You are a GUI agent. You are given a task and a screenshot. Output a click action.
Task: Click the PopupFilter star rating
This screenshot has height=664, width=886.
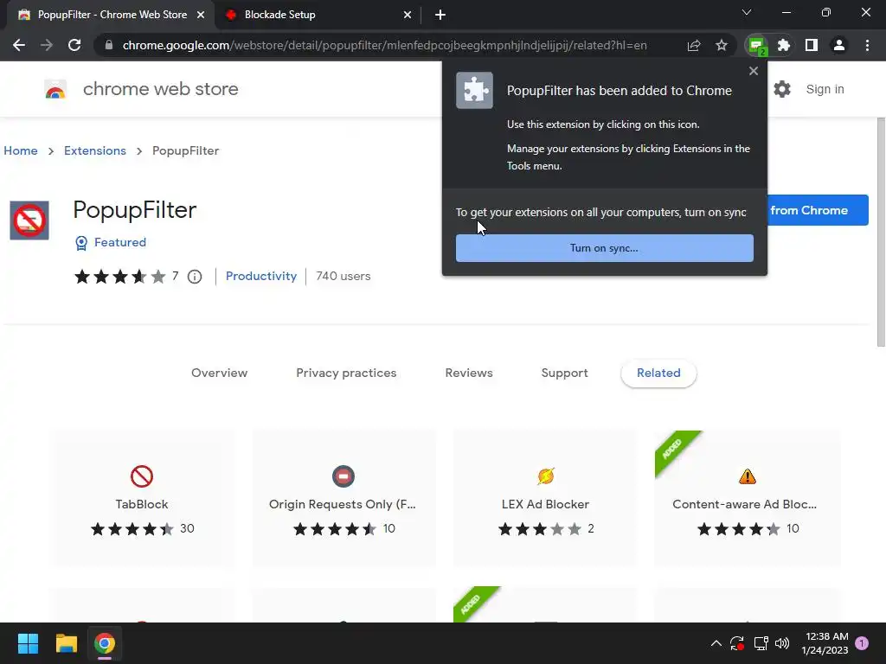point(119,277)
